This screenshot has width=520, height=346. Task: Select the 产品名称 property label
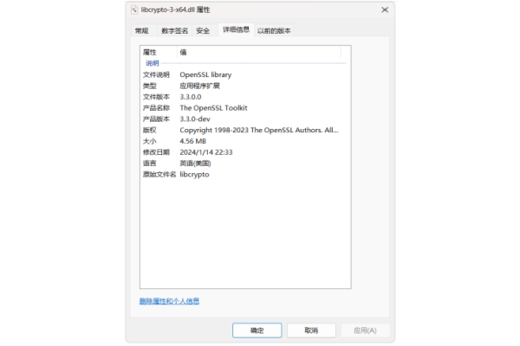point(156,108)
